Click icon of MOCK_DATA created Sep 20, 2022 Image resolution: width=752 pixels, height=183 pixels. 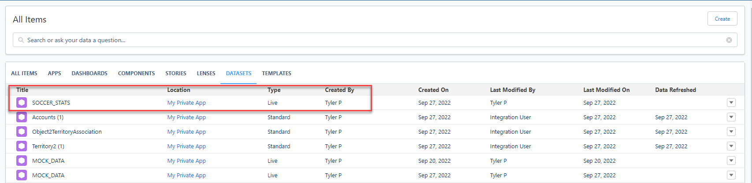[22, 161]
